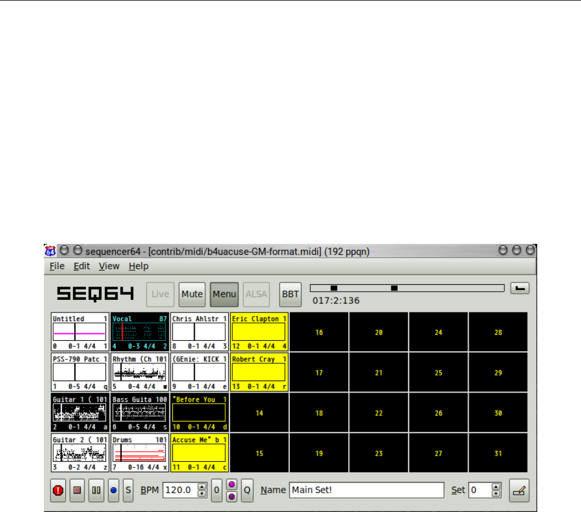This screenshot has width=581, height=512.
Task: Toggle the Rhythm (Ch pattern slot
Action: click(139, 372)
